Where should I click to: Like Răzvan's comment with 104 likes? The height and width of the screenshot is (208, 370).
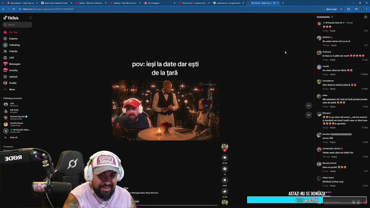tap(363, 128)
